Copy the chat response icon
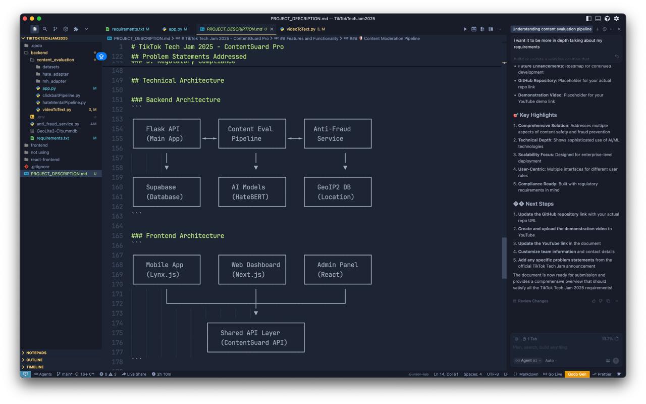 pos(608,301)
